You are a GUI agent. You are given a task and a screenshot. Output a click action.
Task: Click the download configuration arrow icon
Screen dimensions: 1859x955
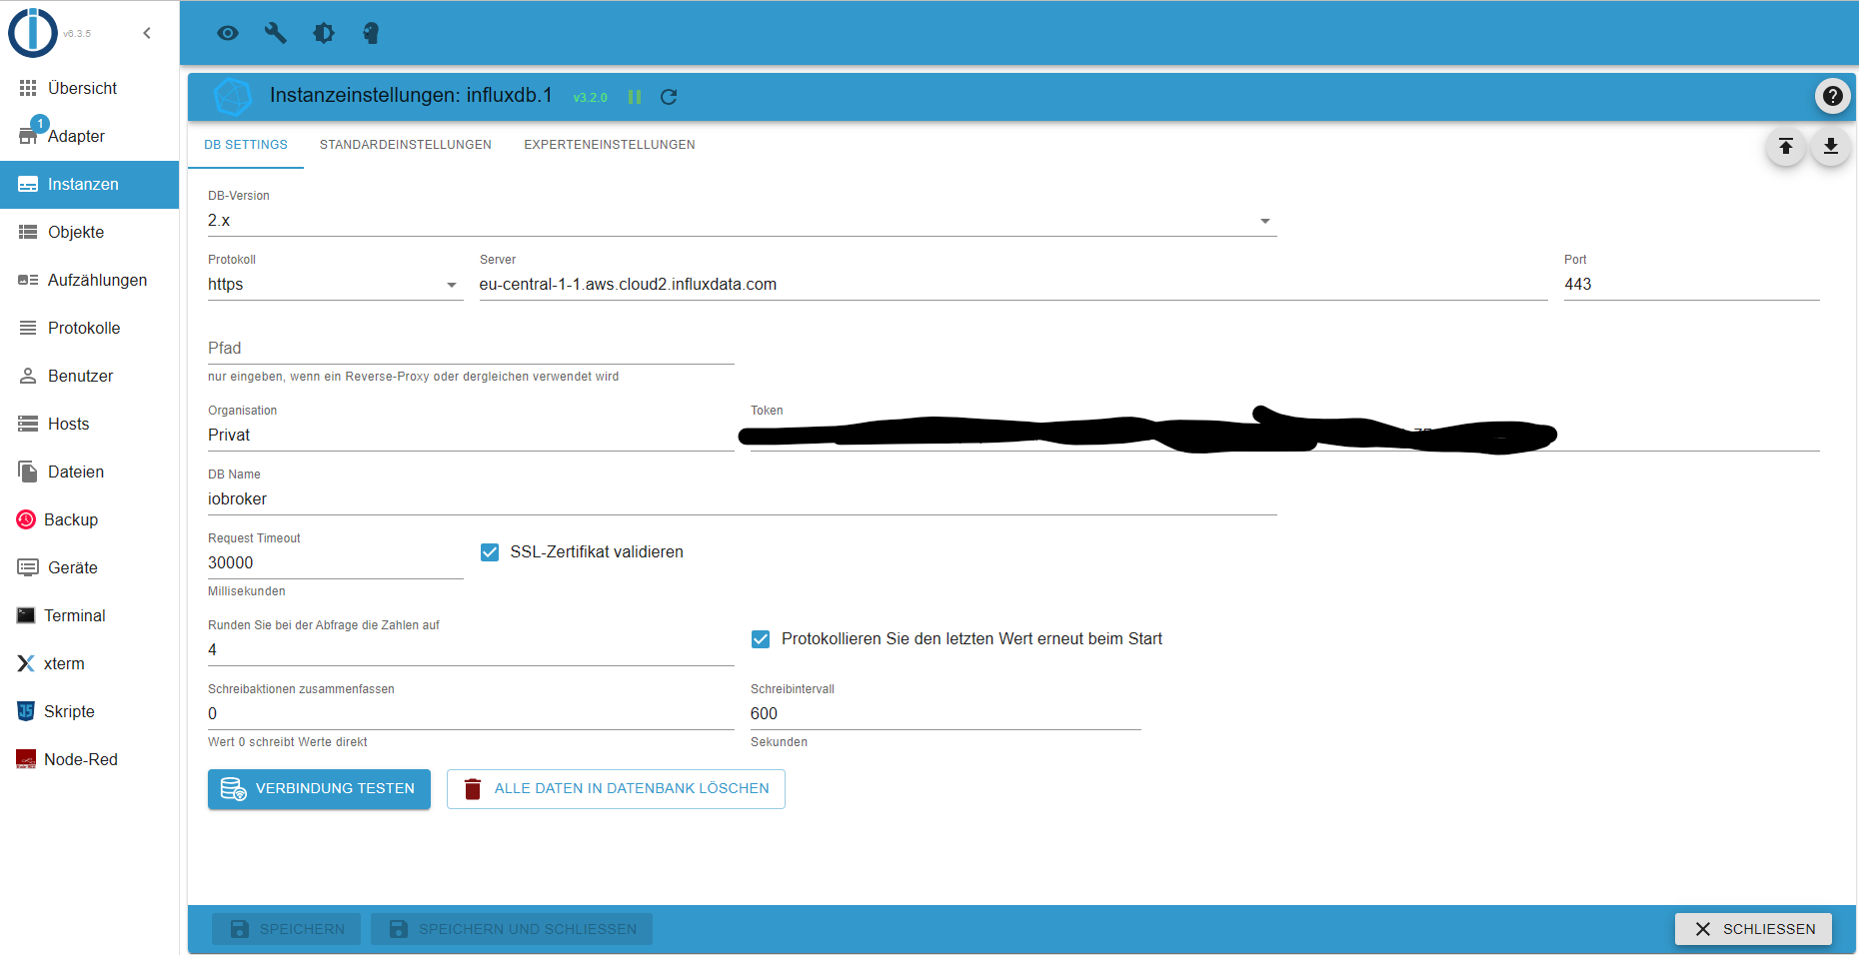tap(1830, 147)
